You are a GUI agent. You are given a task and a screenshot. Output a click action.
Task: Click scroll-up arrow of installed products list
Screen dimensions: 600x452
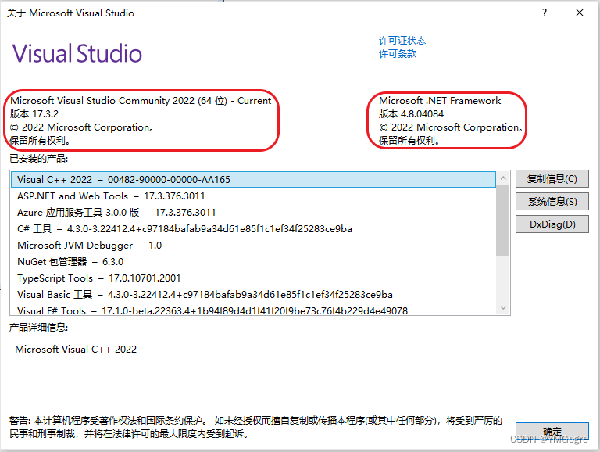tap(503, 178)
